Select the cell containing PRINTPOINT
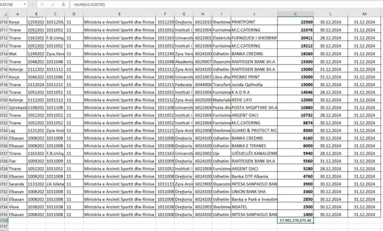This screenshot has width=383, height=231. [x=254, y=22]
